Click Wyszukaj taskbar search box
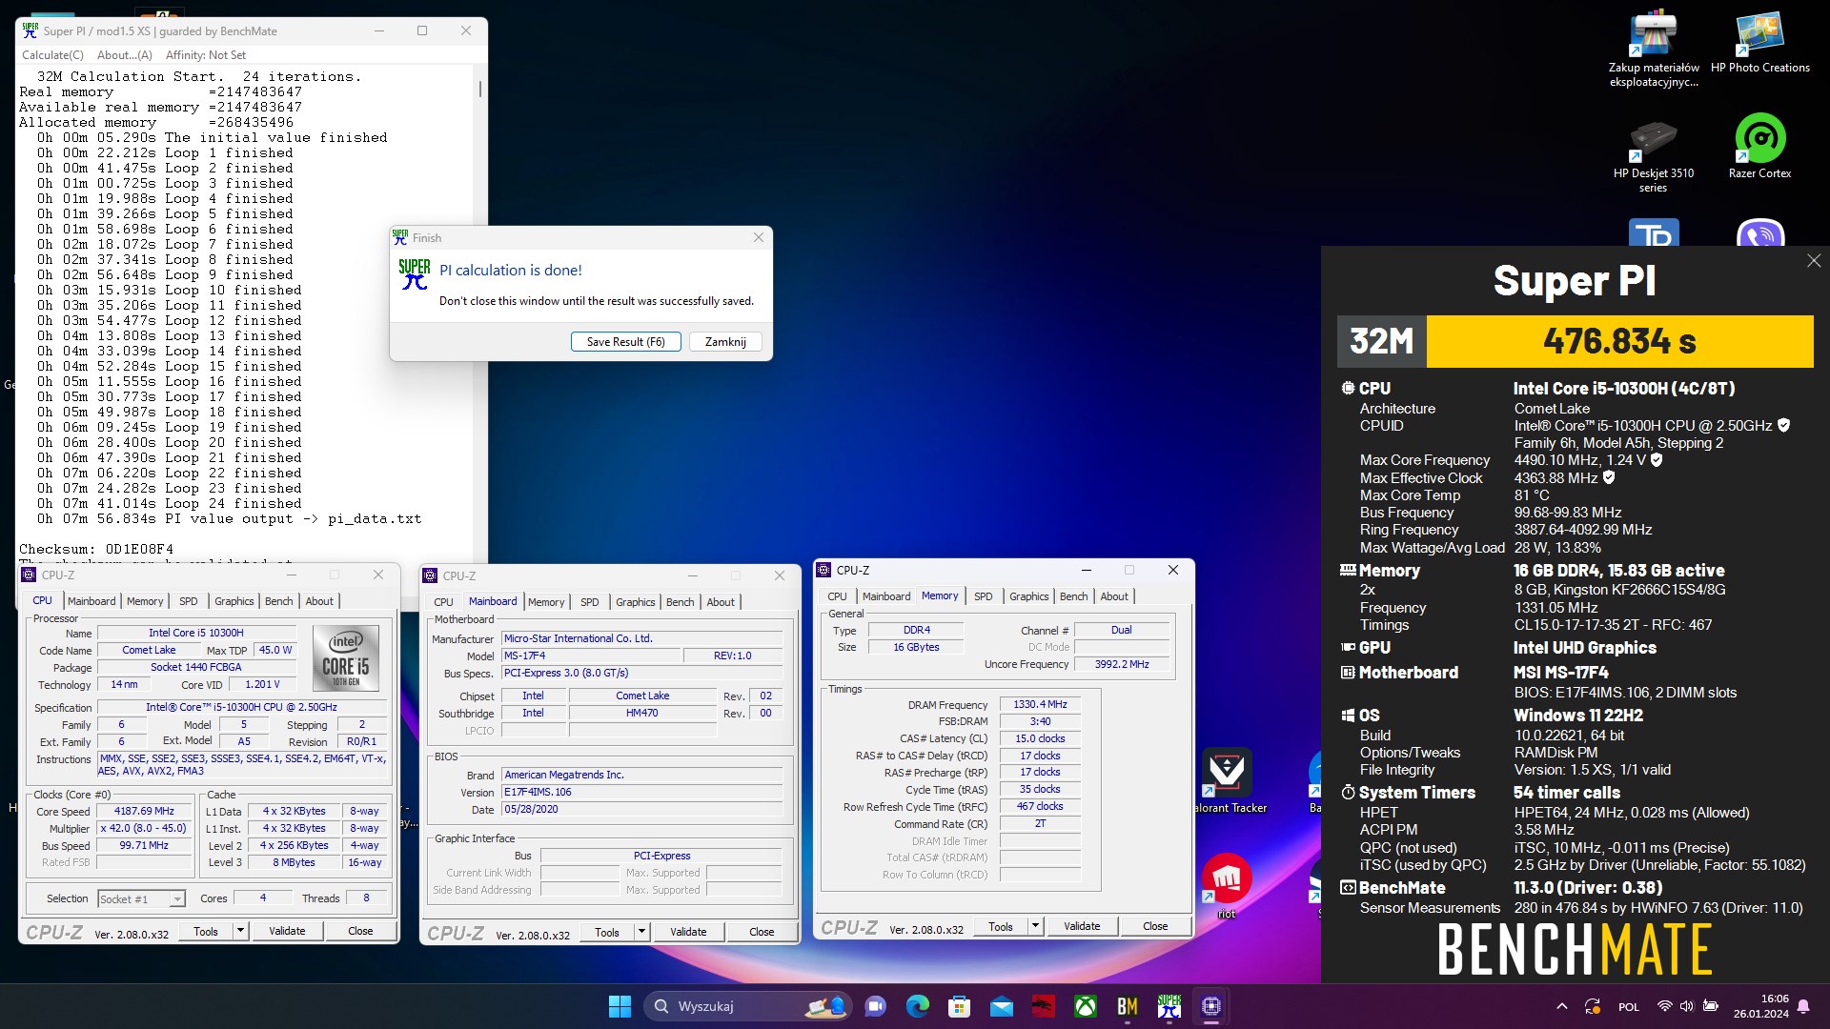Screen dimensions: 1830x1029 click(749, 1006)
